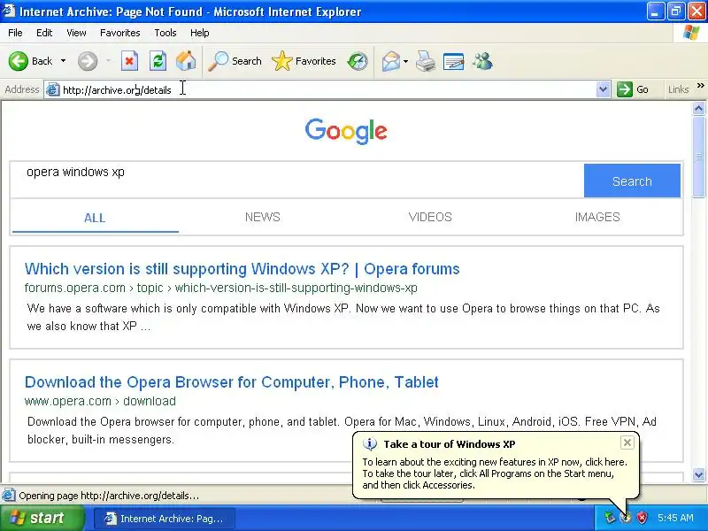Click the green Go button
The height and width of the screenshot is (531, 708).
(x=633, y=89)
